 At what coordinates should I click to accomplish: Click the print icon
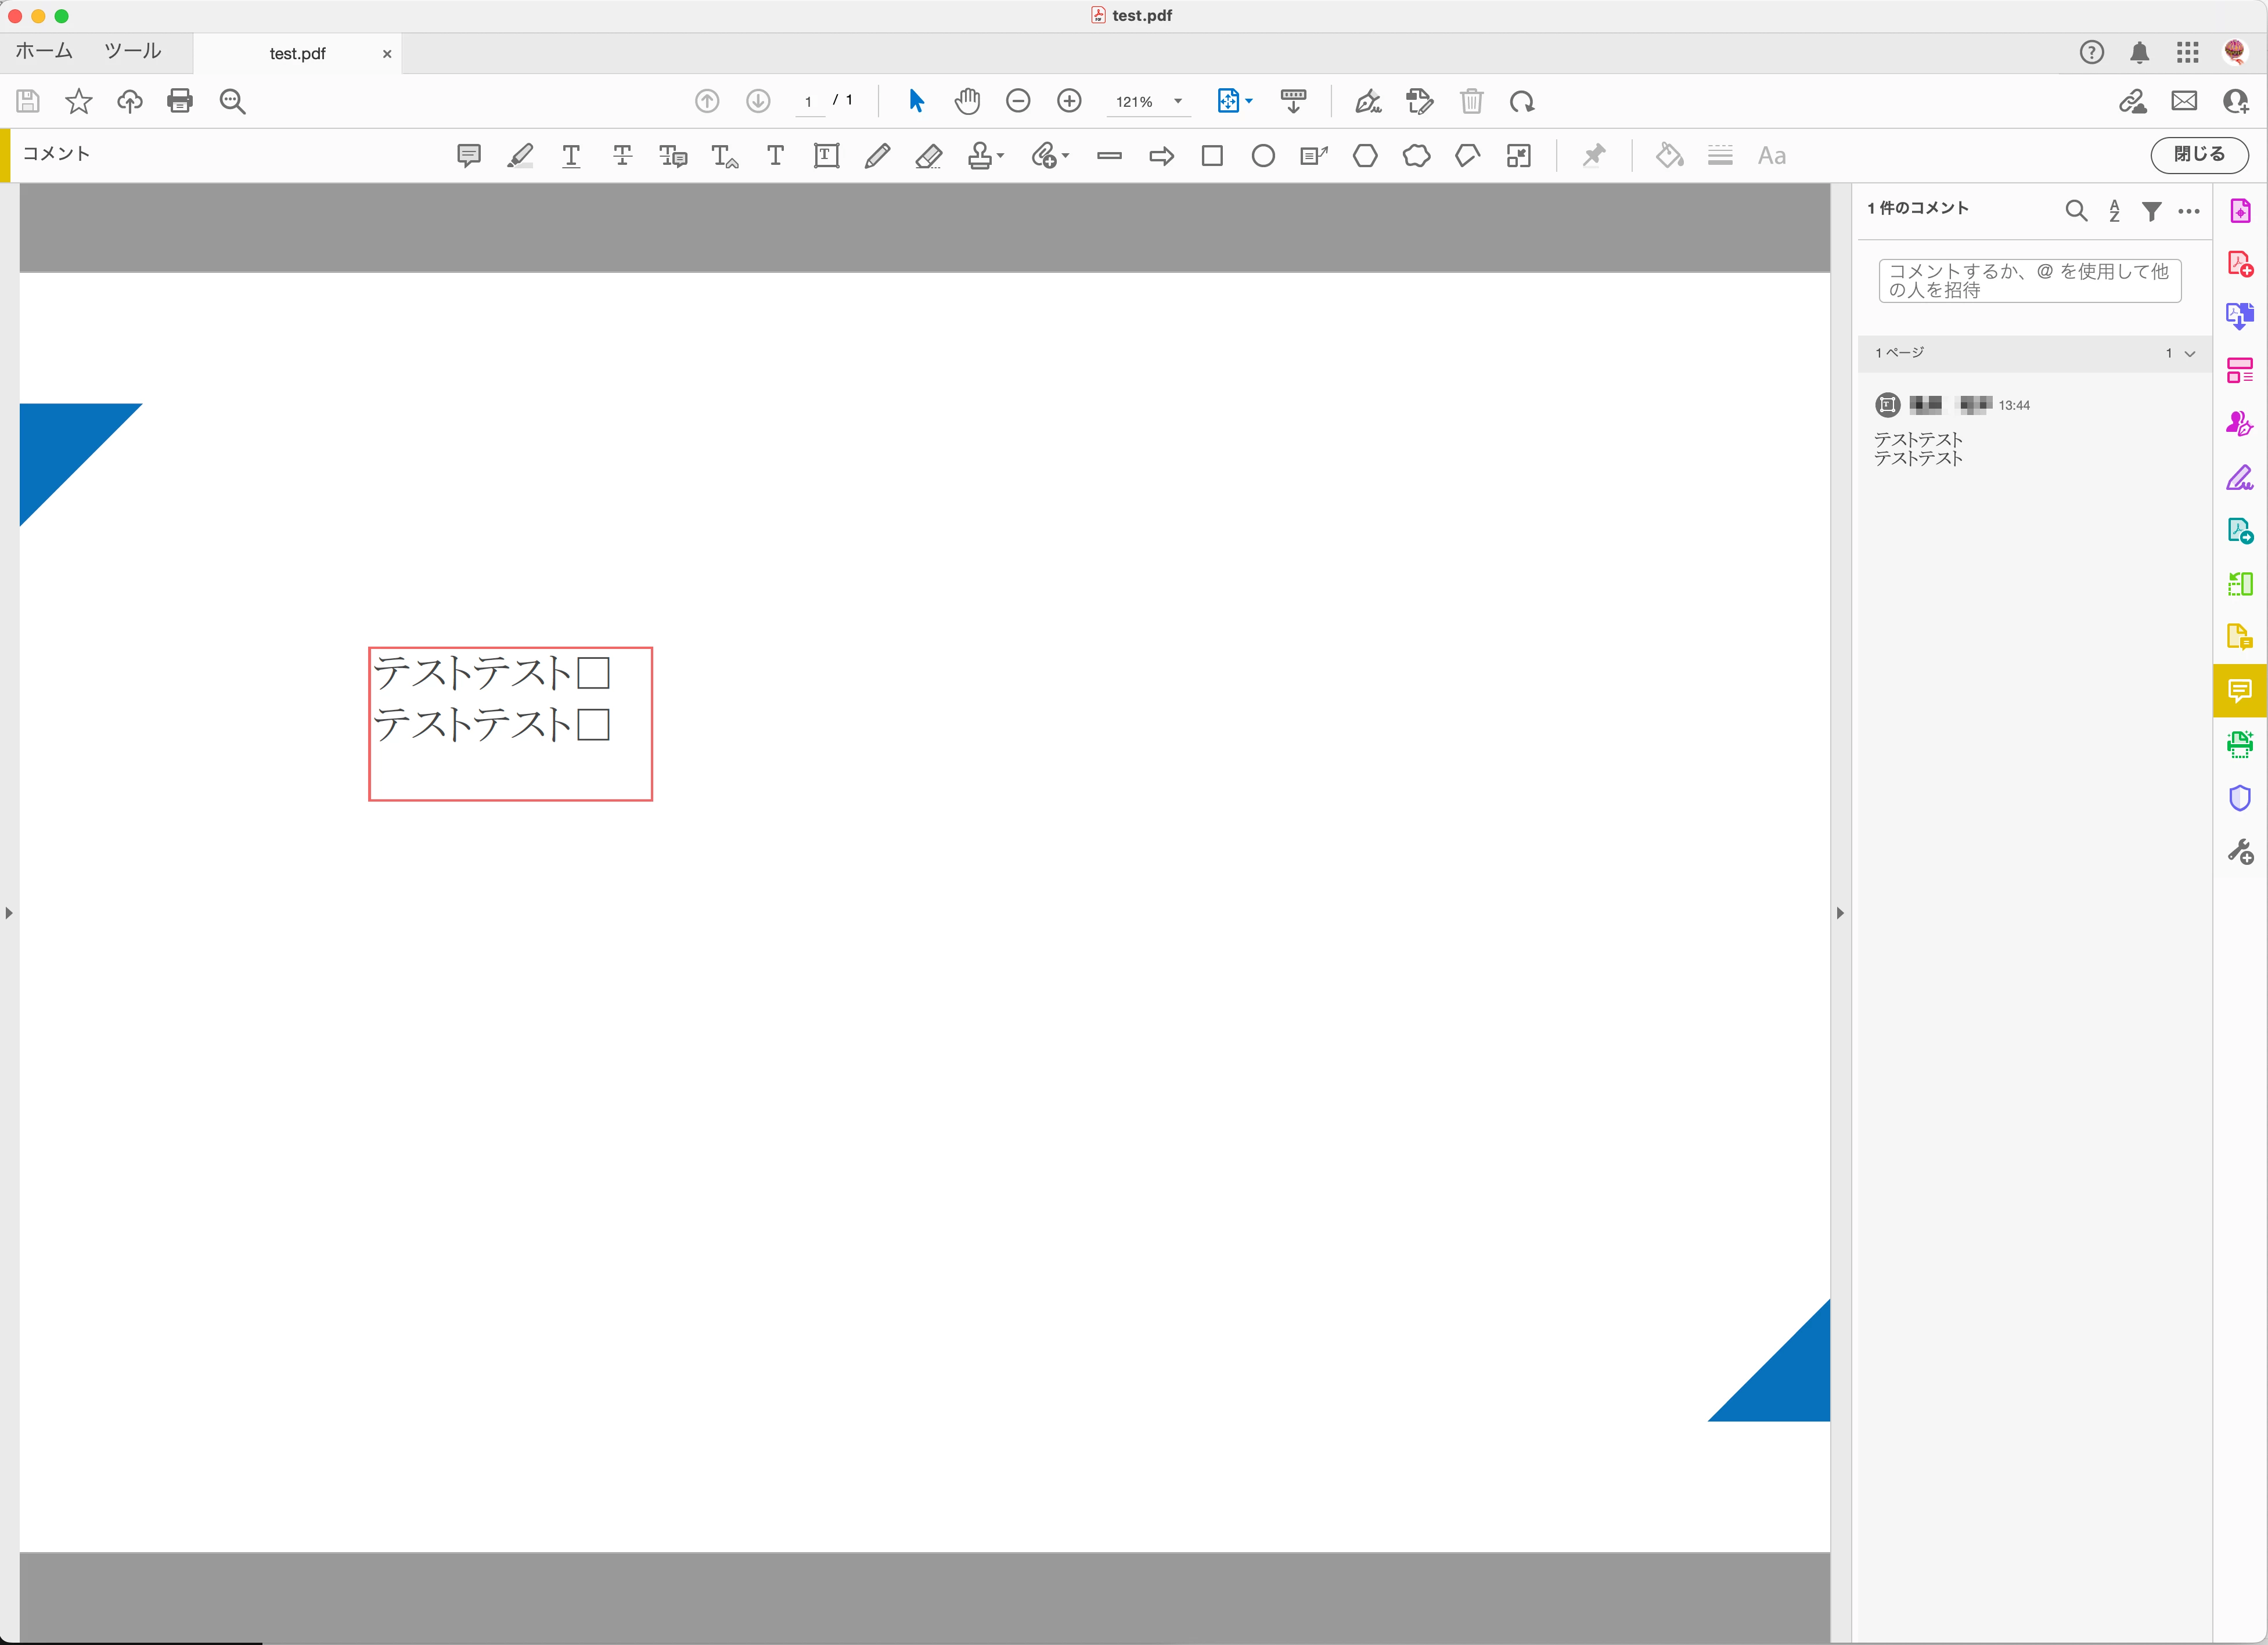pyautogui.click(x=180, y=101)
